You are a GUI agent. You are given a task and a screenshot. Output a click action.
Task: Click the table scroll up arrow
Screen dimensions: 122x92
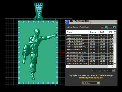(115, 31)
